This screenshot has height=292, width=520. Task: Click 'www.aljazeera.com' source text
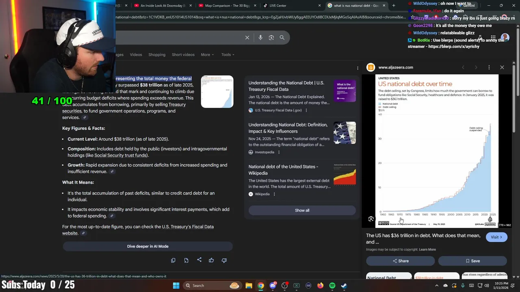click(x=396, y=67)
